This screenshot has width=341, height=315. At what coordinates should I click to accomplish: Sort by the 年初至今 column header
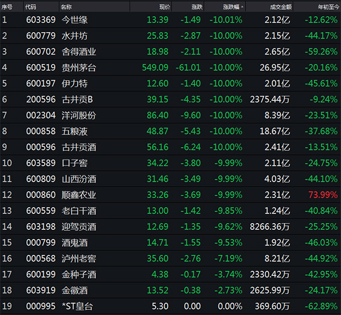pyautogui.click(x=328, y=7)
